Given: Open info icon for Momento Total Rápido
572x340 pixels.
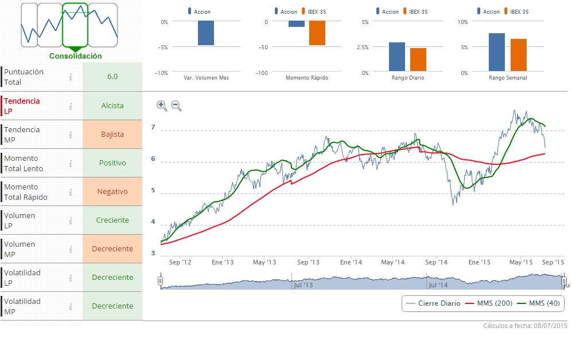Looking at the screenshot, I should (x=71, y=192).
